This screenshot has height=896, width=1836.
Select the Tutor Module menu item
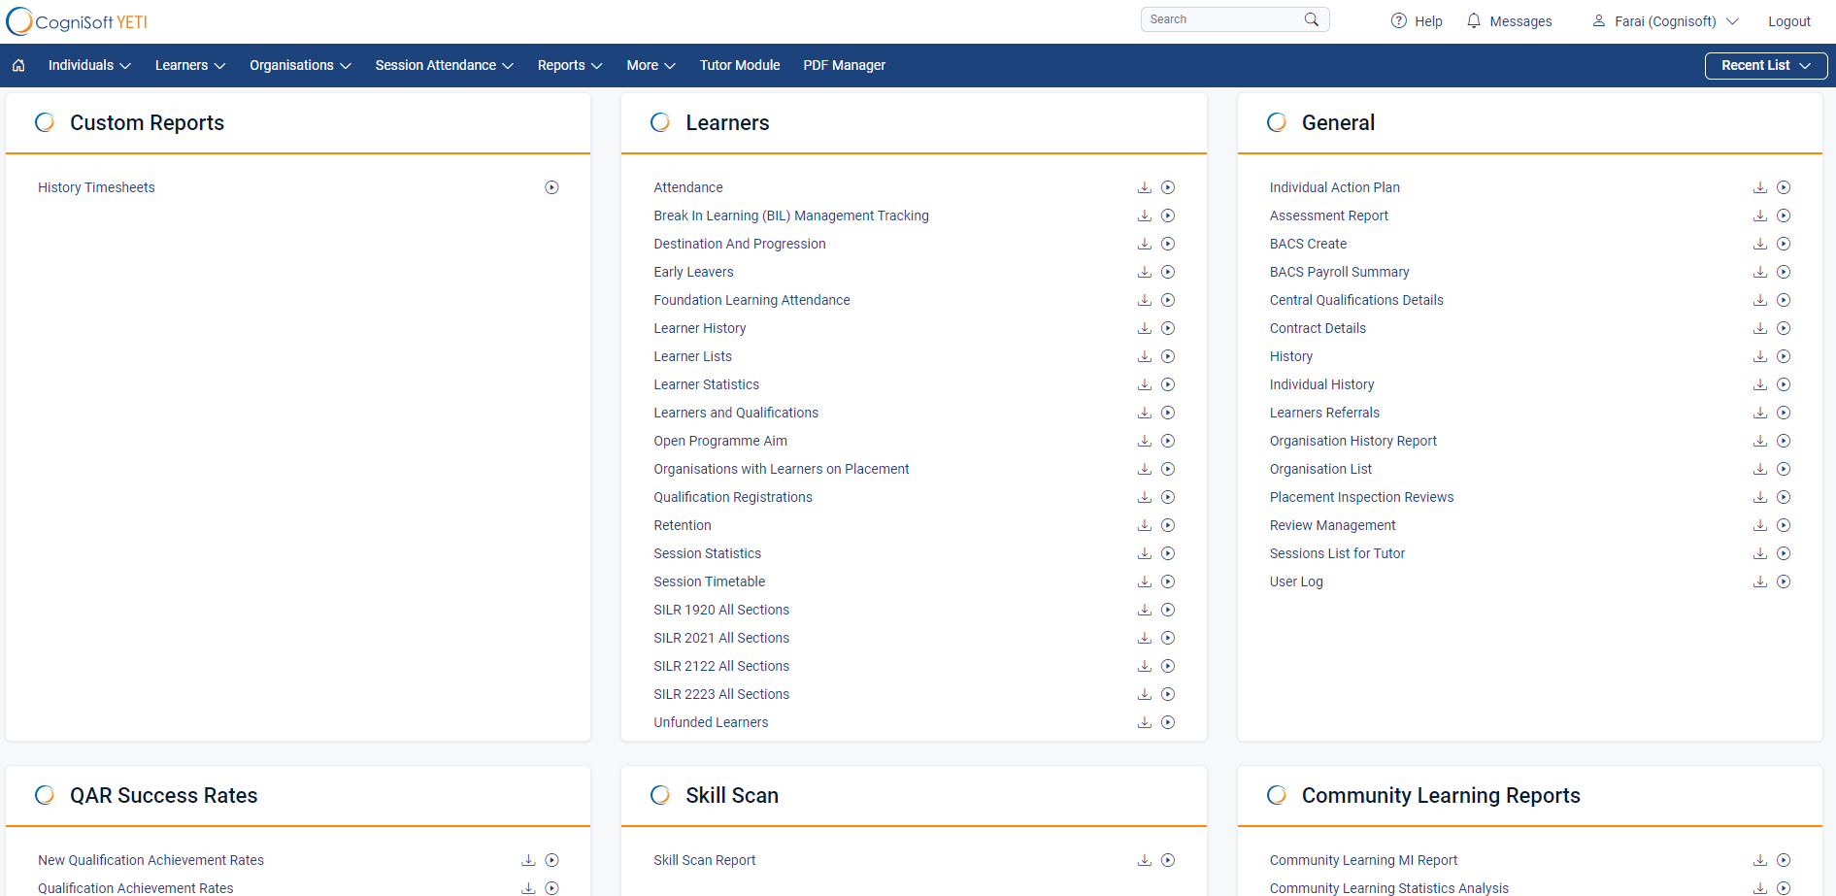click(x=740, y=65)
